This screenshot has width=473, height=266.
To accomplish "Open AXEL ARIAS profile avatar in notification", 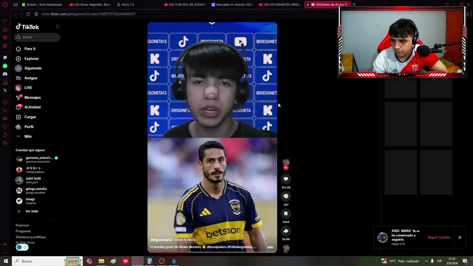I will tap(382, 237).
